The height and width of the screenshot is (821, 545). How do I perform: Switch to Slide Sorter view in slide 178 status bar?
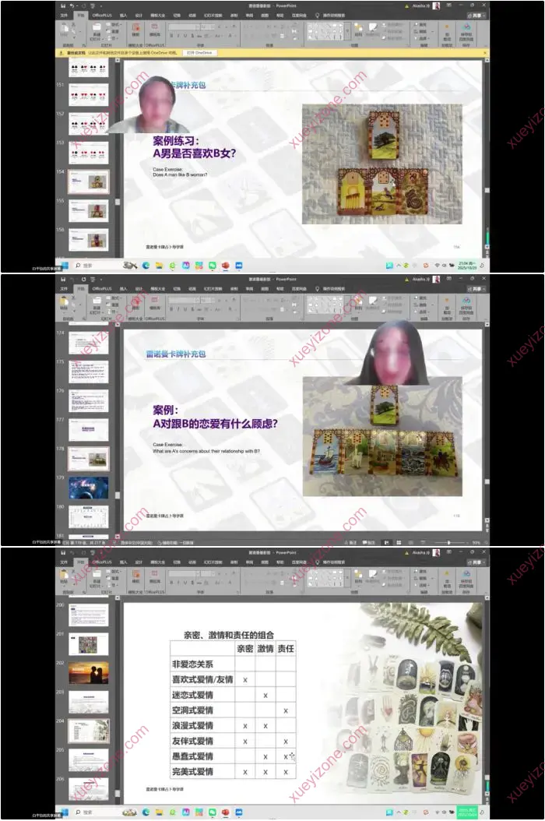(399, 542)
